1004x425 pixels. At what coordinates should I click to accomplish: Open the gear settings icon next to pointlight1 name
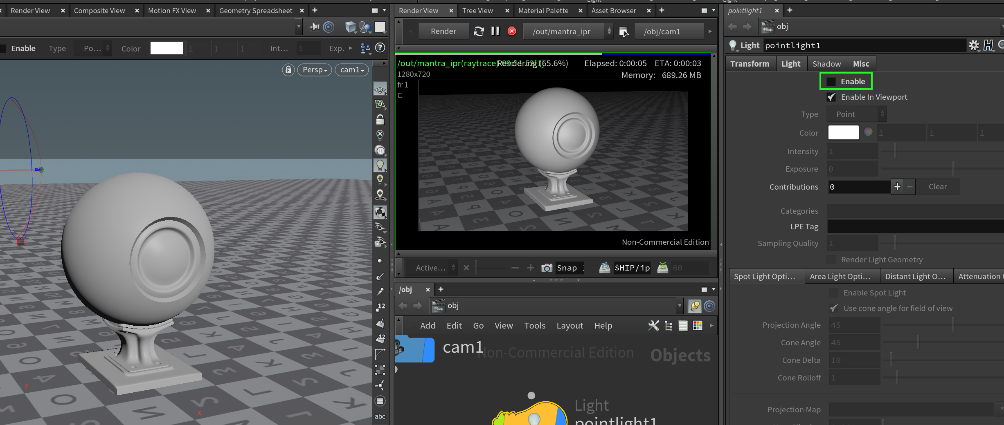(974, 45)
